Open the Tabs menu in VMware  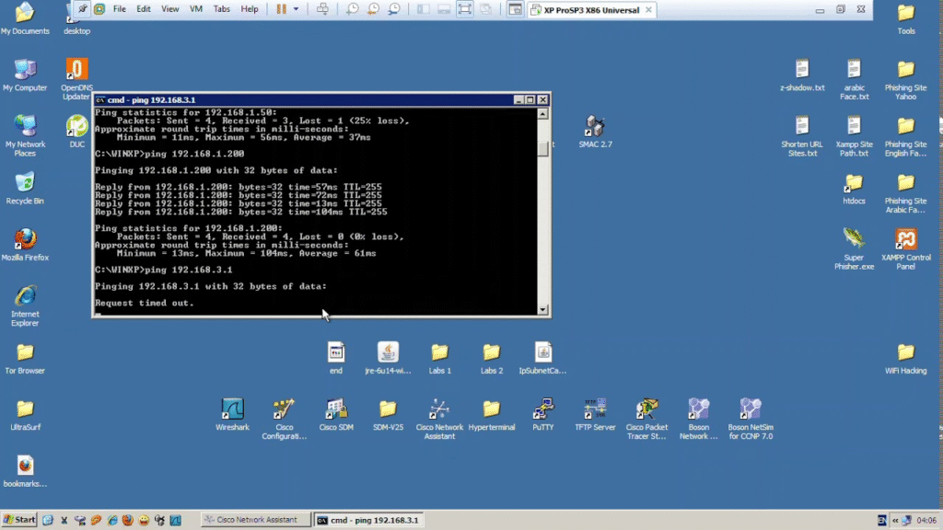222,9
